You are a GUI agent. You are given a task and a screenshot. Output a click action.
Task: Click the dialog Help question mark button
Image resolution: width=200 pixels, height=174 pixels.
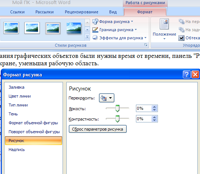(x=187, y=74)
